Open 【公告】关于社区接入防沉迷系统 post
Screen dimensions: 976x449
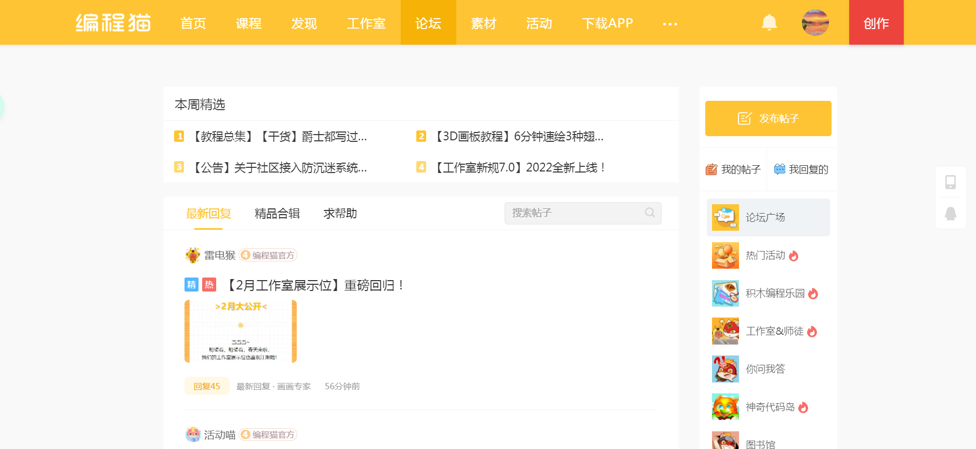(x=280, y=167)
